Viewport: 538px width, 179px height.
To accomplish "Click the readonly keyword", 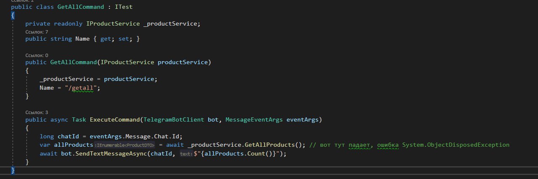I will click(x=68, y=23).
